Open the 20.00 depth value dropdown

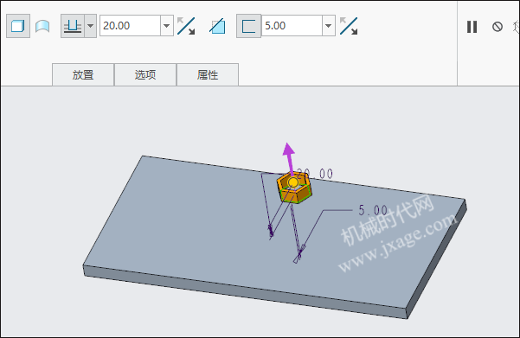coord(167,26)
